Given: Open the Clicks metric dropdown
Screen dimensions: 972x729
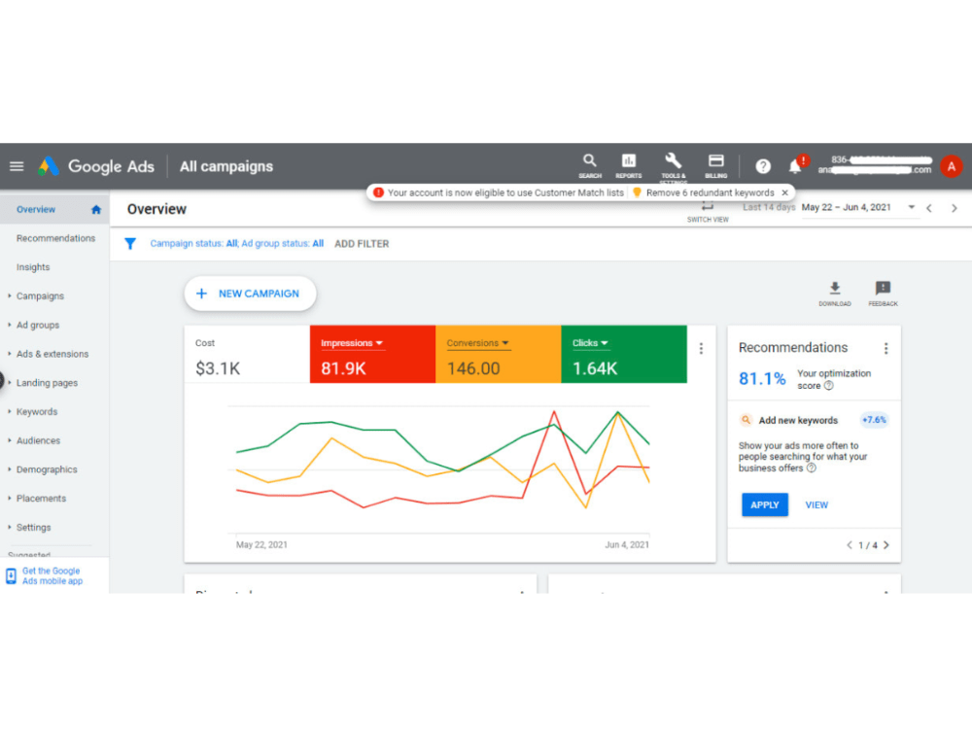Looking at the screenshot, I should [x=590, y=343].
